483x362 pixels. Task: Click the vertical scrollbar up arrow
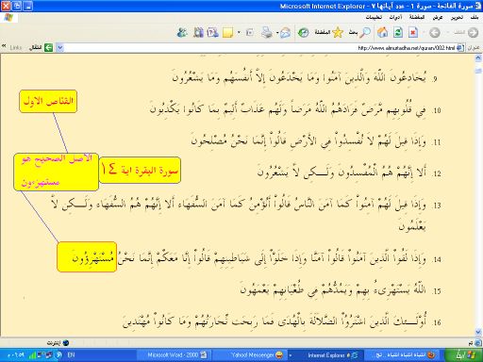tap(478, 58)
